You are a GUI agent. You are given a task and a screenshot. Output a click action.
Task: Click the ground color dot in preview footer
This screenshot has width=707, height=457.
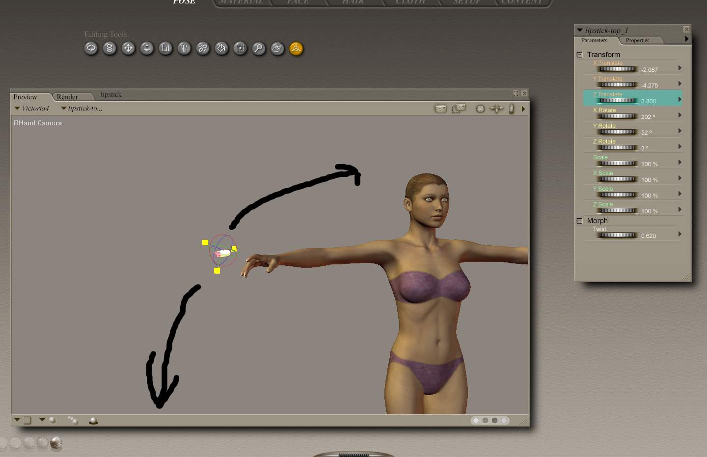pyautogui.click(x=504, y=421)
